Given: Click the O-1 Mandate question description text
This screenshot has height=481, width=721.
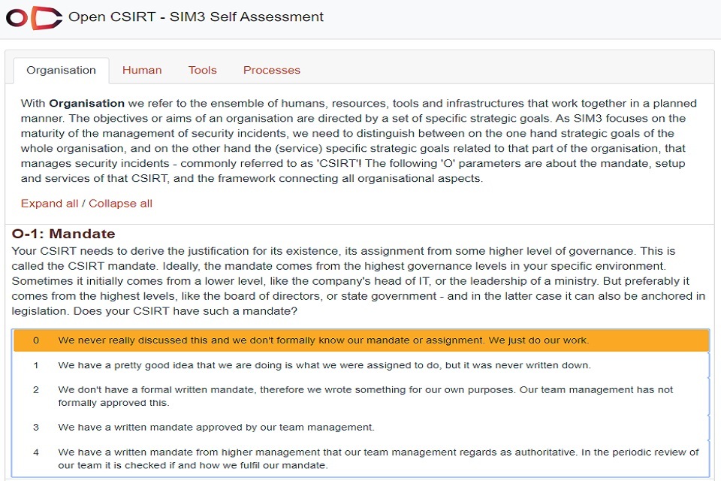Looking at the screenshot, I should point(359,281).
